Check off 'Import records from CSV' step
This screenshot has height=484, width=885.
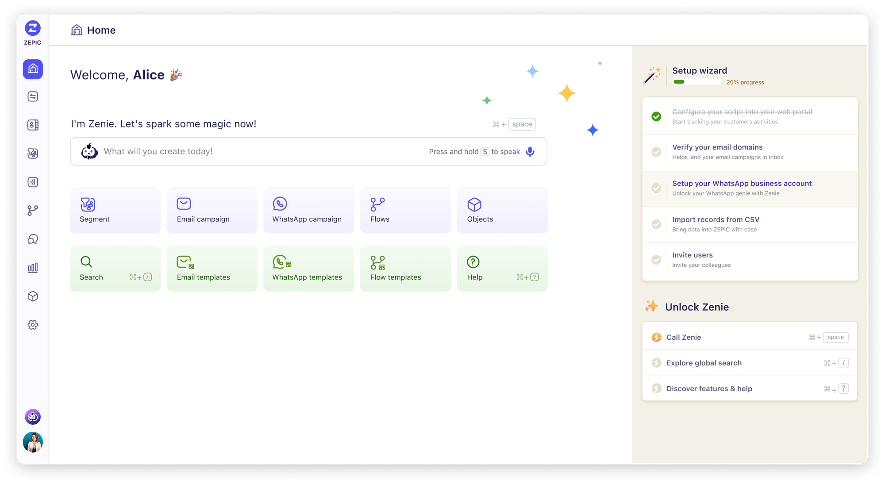point(656,224)
